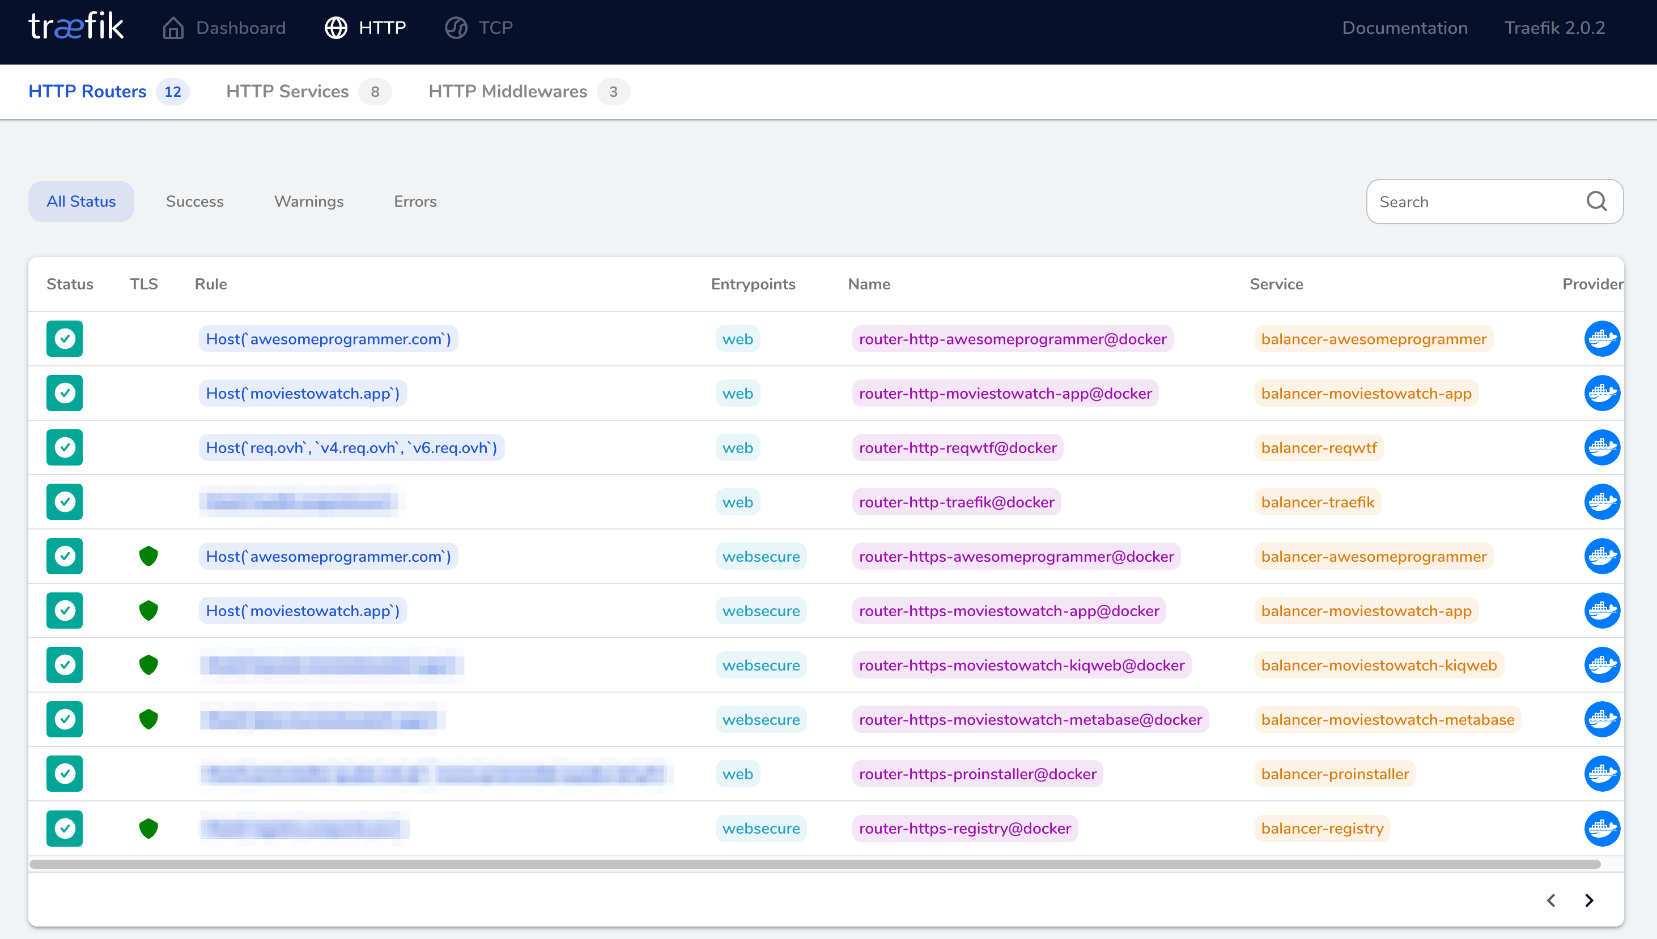The height and width of the screenshot is (939, 1657).
Task: Click green status check for router-http-traefik
Action: 65,502
